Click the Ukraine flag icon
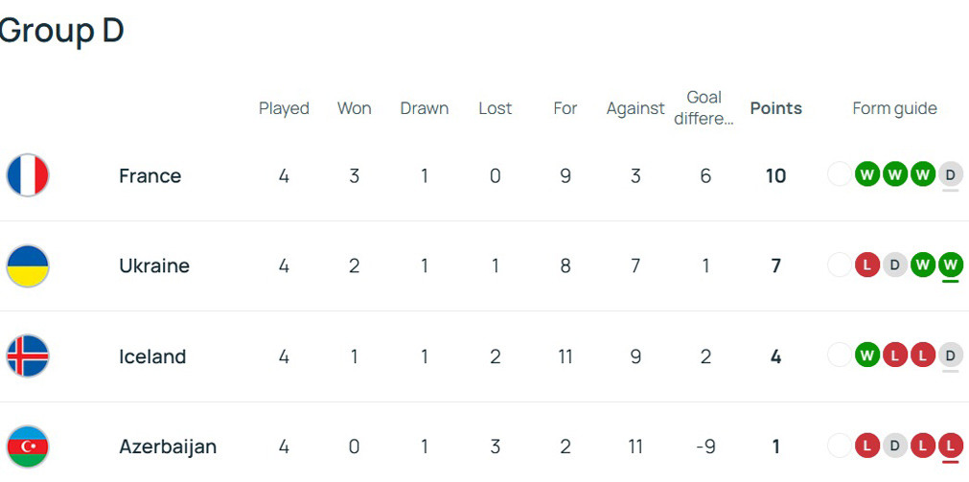The height and width of the screenshot is (482, 969). 28,265
